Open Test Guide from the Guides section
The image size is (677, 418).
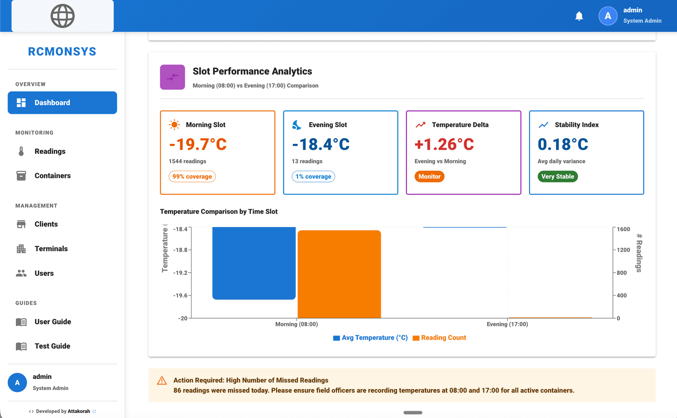click(52, 346)
